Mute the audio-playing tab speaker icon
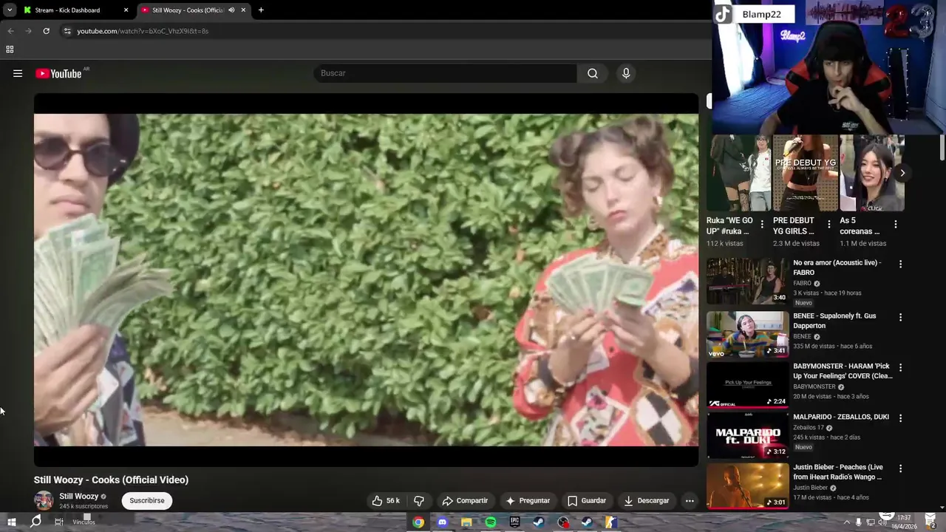Viewport: 946px width, 532px height. (x=231, y=10)
